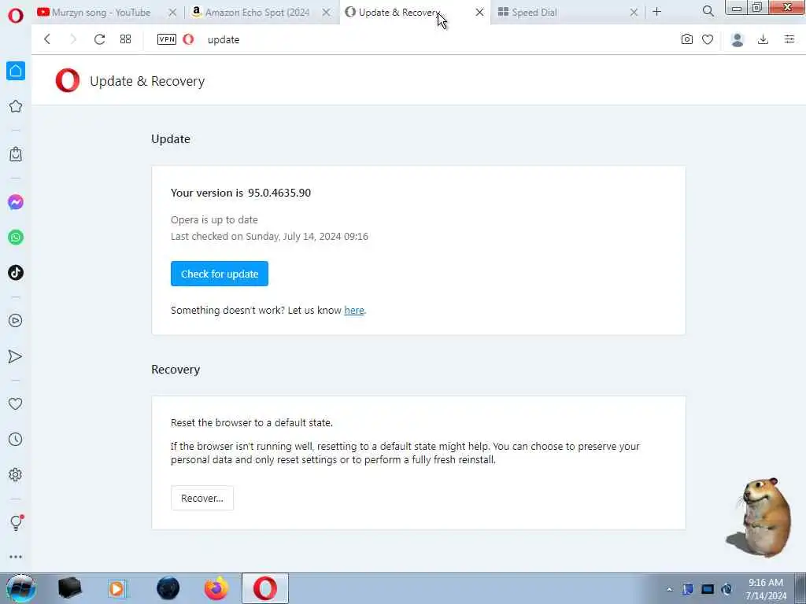Click 'Reset the browser to a default state' text
Screen dimensions: 806x604
tap(252, 422)
